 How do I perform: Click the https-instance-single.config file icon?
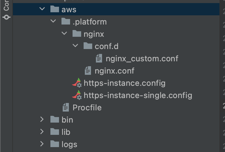[77, 95]
